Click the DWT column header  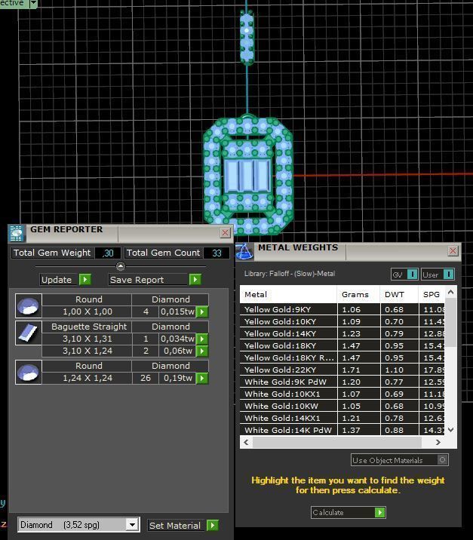click(x=399, y=294)
